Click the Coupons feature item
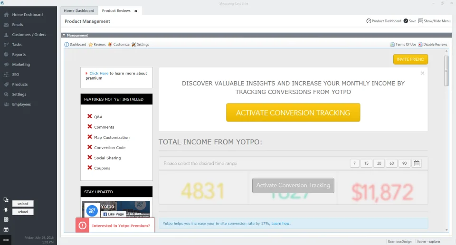Viewport: 456px width, 245px height. click(99, 168)
